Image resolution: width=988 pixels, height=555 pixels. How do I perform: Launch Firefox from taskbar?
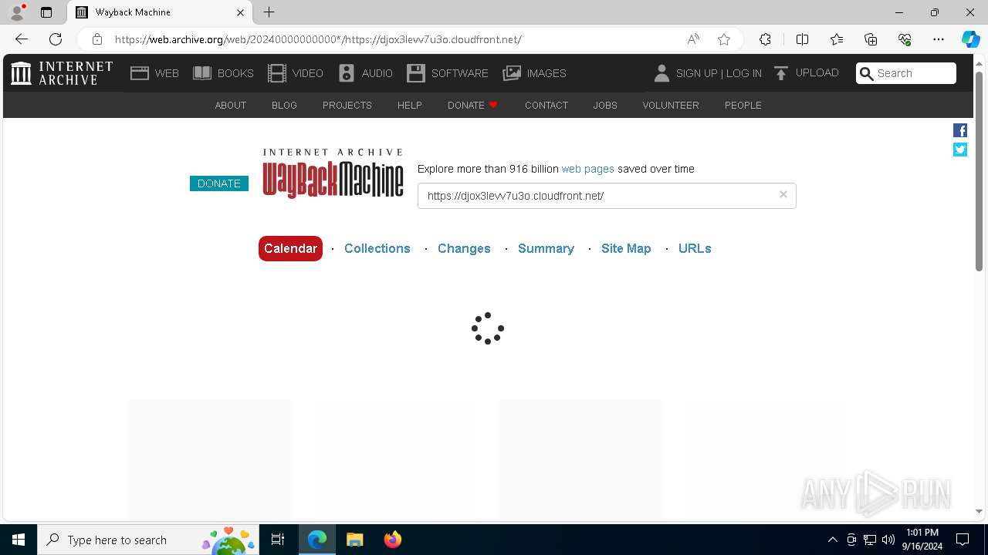[393, 540]
